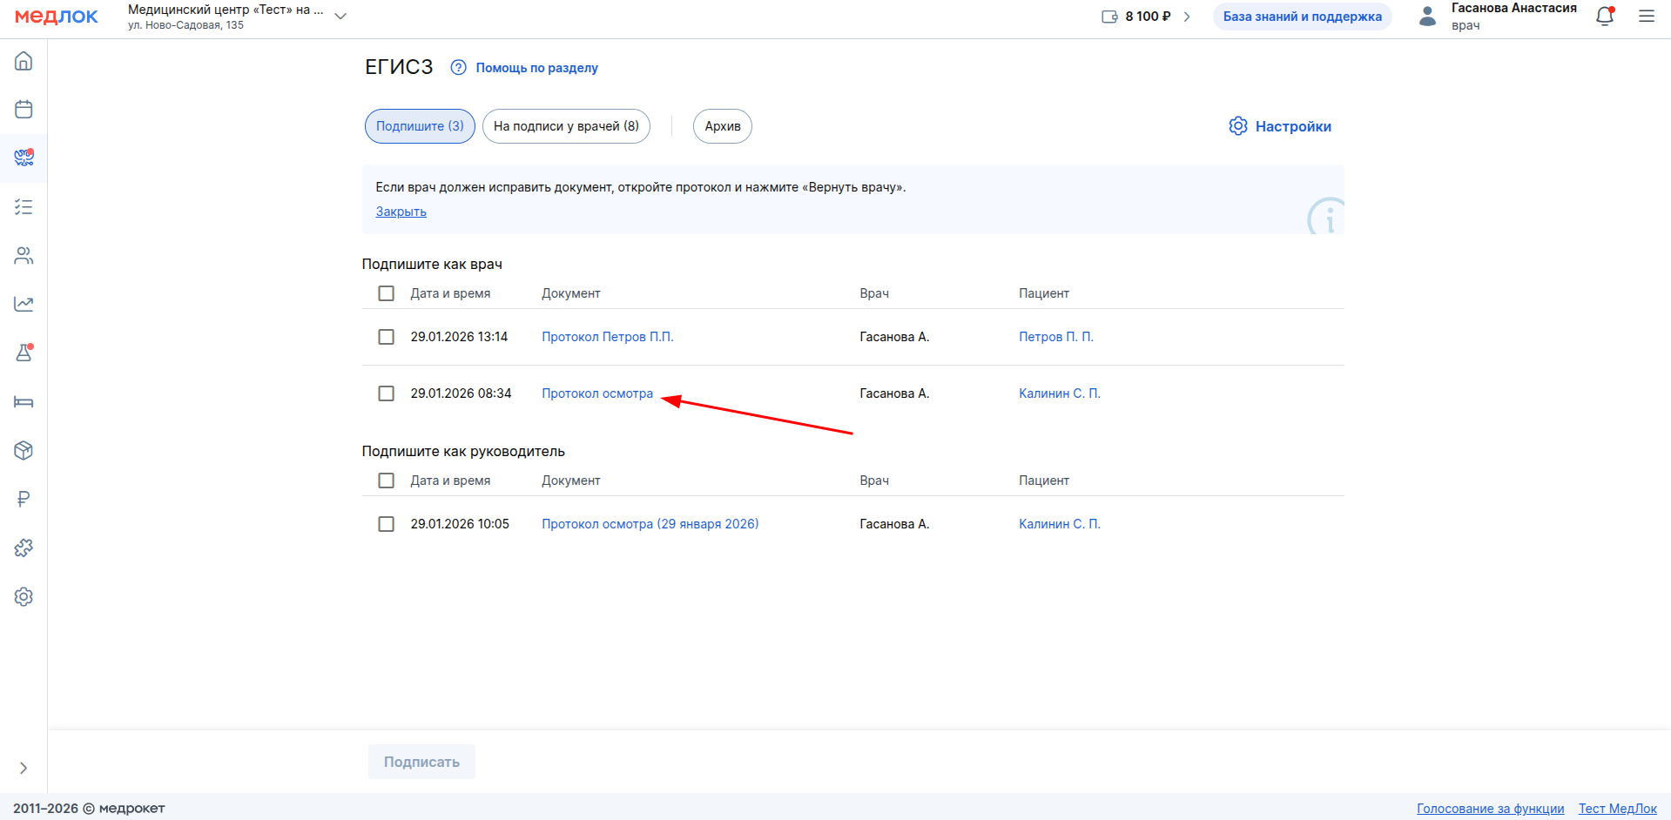Click the ruble finance sidebar icon
Viewport: 1671px width, 820px height.
[24, 500]
